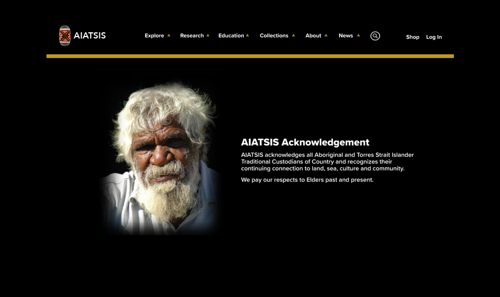Image resolution: width=500 pixels, height=297 pixels.
Task: Open the Education section
Action: [231, 36]
